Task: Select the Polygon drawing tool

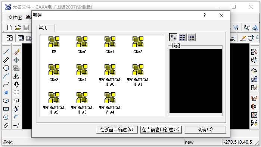Action: [6, 117]
